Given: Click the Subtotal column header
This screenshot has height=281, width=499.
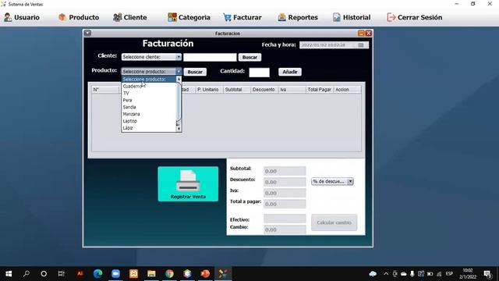Looking at the screenshot, I should point(237,90).
